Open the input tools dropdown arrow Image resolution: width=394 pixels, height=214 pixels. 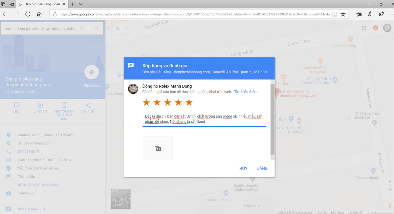[126, 29]
